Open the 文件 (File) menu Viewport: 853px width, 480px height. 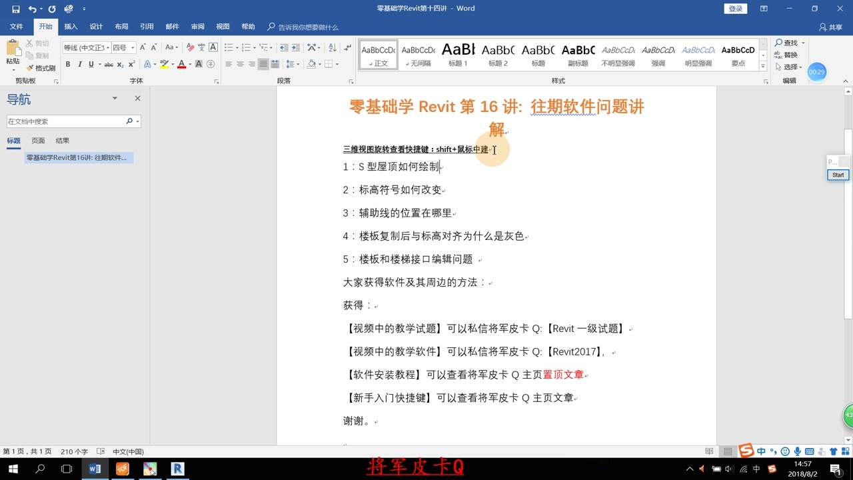point(16,27)
